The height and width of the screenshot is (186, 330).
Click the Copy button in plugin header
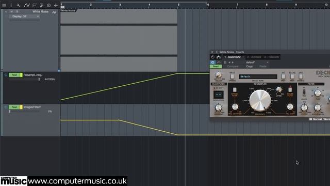click(x=250, y=67)
